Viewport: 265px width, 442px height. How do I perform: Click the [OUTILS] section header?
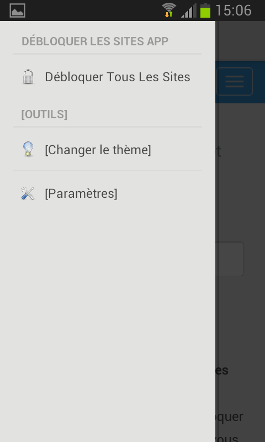[x=45, y=114]
